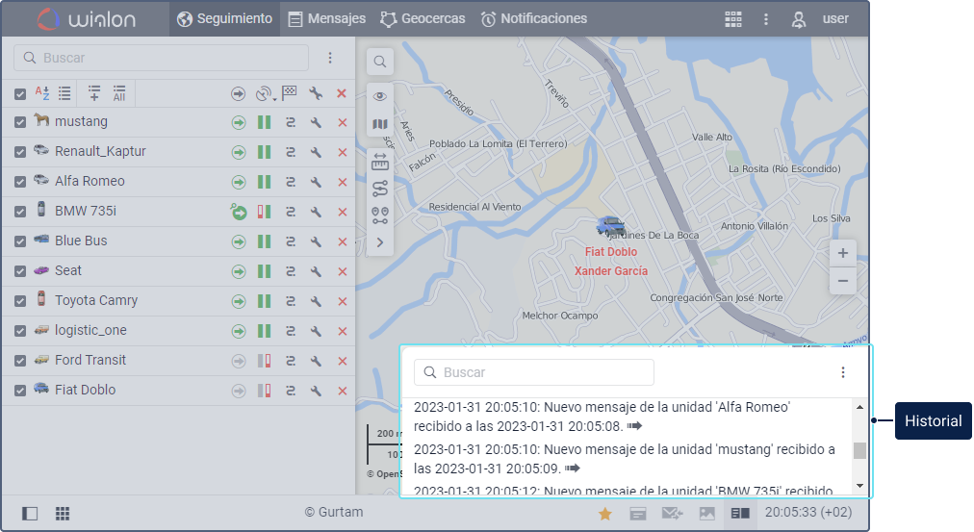Screen dimensions: 974x532
Task: Open the three-dot menu beside unit search
Action: [x=330, y=58]
